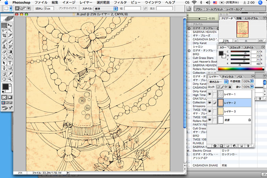This screenshot has width=267, height=178.
Task: Toggle visibility of 背景 layer
Action: [x=210, y=120]
